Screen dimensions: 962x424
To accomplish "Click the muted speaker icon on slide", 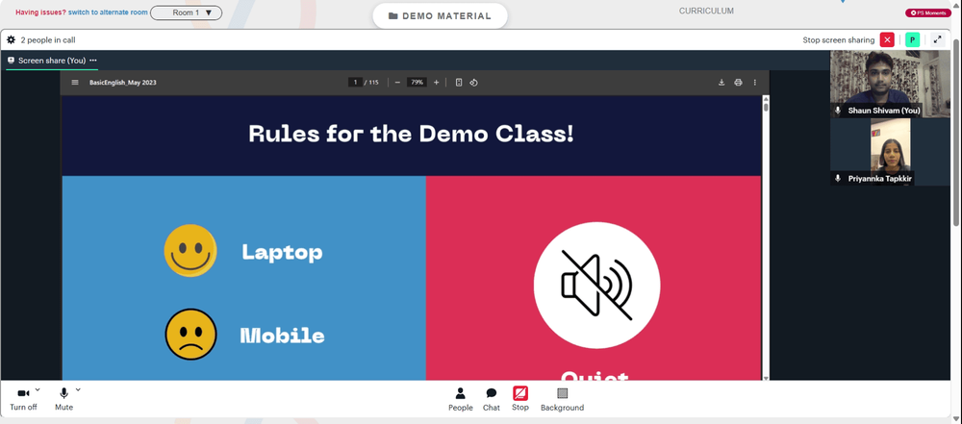I will pos(597,286).
